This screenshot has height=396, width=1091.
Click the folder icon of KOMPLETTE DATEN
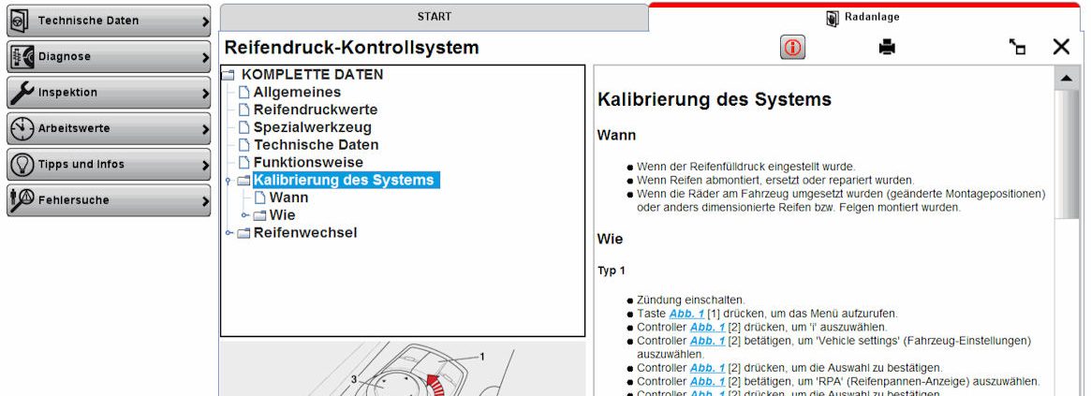tap(229, 75)
